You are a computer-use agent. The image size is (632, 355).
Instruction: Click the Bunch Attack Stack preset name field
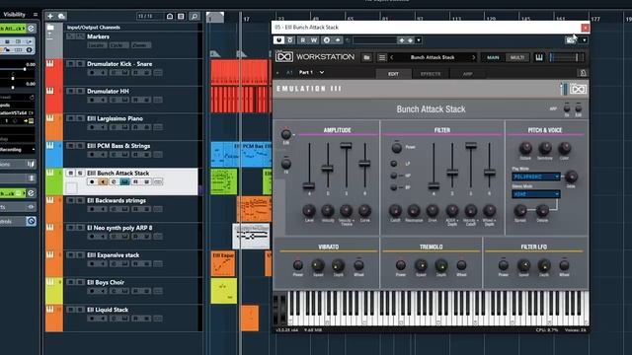[433, 57]
